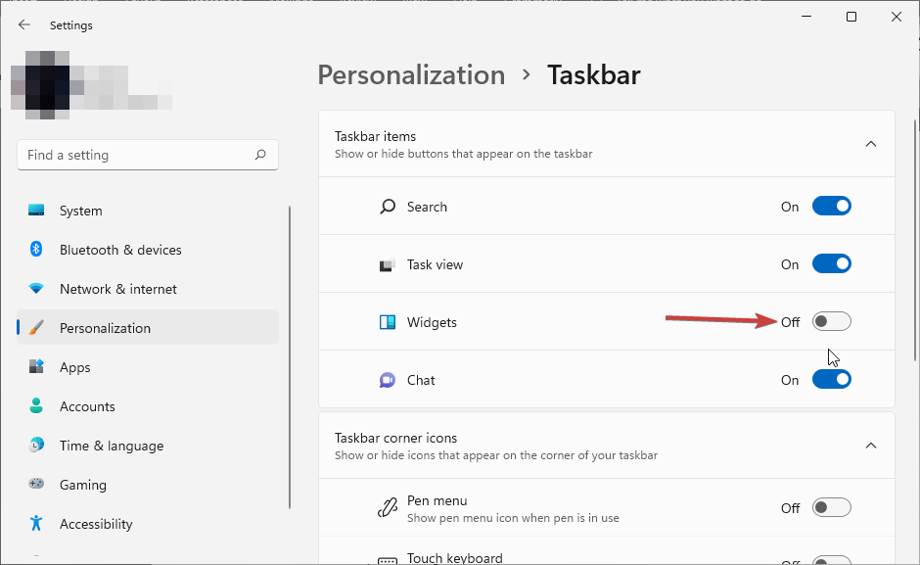Select the Network & internet Wi-Fi icon

[x=36, y=289]
